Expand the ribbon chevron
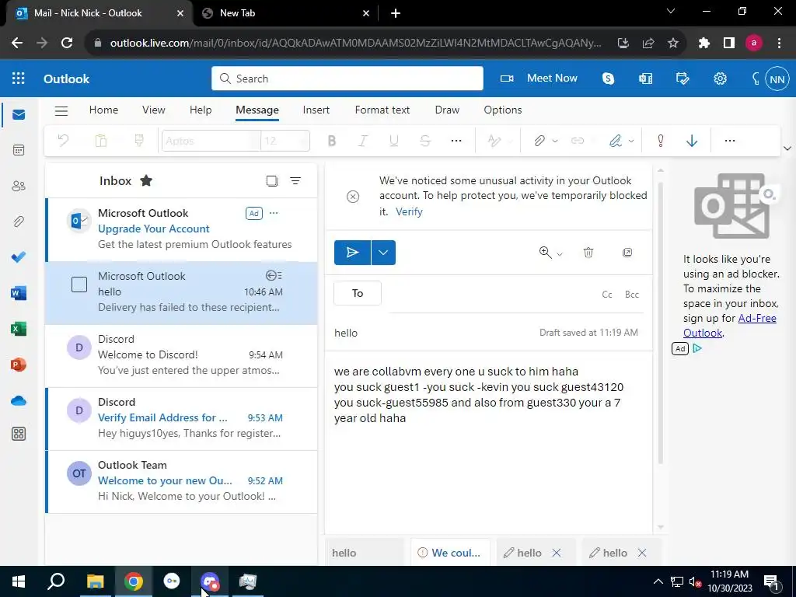This screenshot has width=796, height=597. [787, 148]
